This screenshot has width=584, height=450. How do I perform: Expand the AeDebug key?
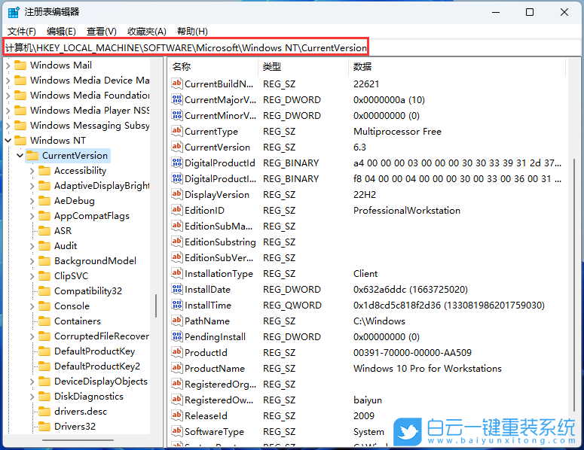(x=32, y=201)
